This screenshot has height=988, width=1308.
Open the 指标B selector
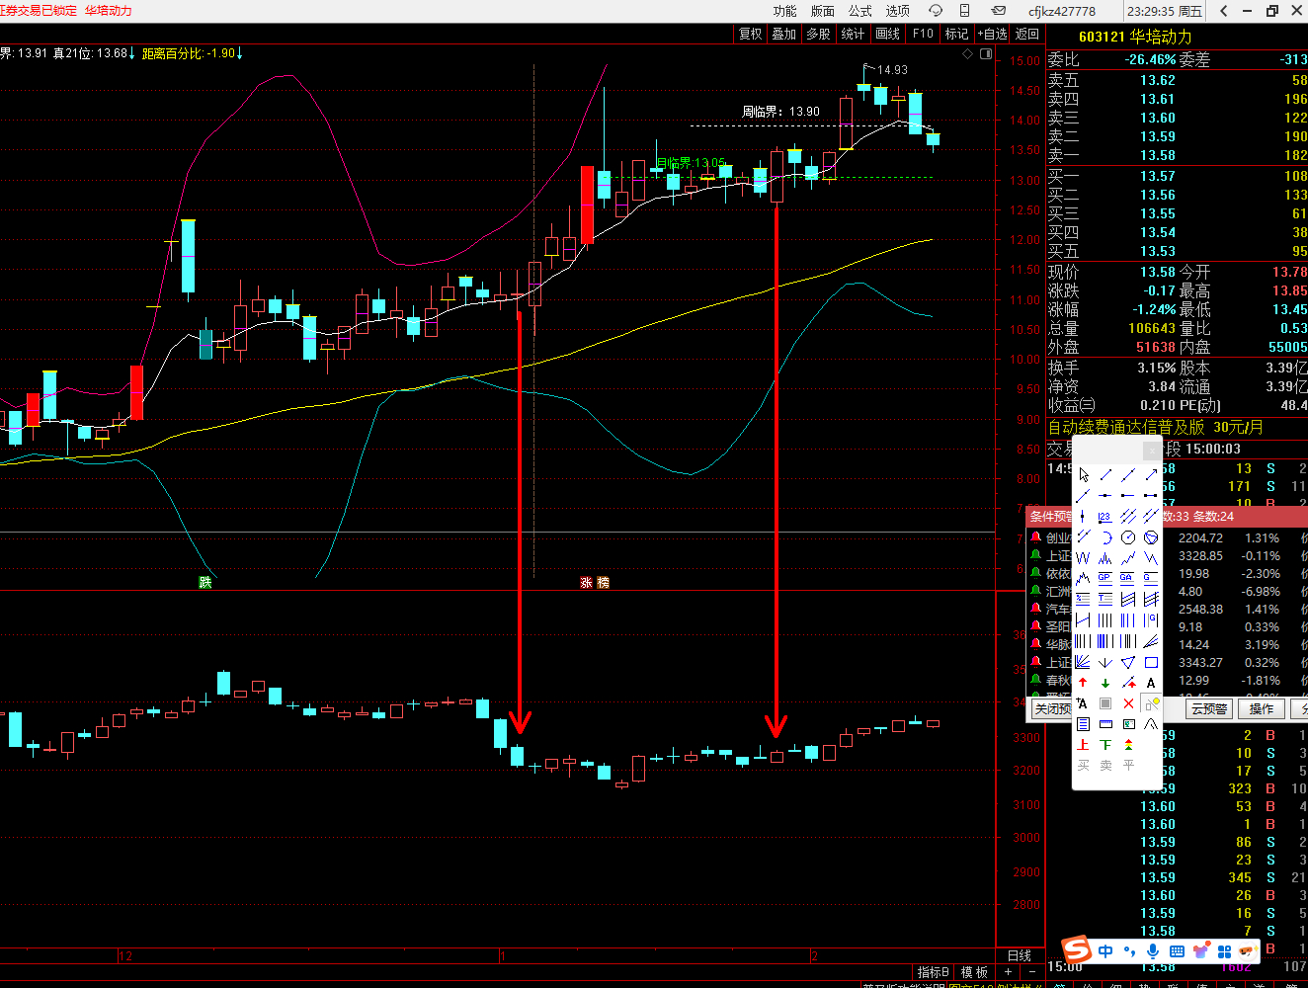pyautogui.click(x=934, y=972)
